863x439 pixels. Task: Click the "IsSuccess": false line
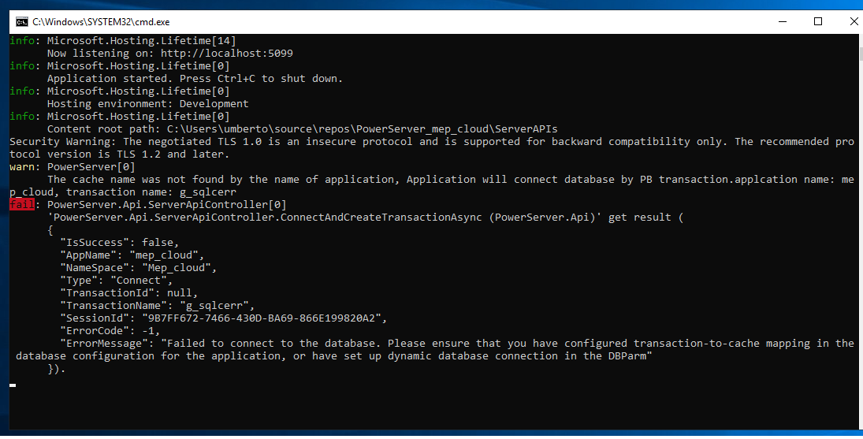120,243
